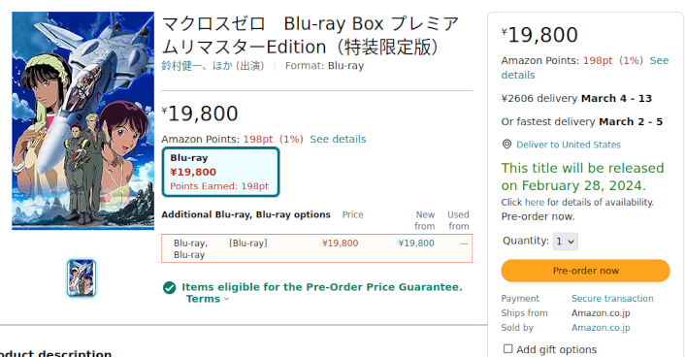
Task: Open See details link beside Amazon Points
Action: pos(338,139)
